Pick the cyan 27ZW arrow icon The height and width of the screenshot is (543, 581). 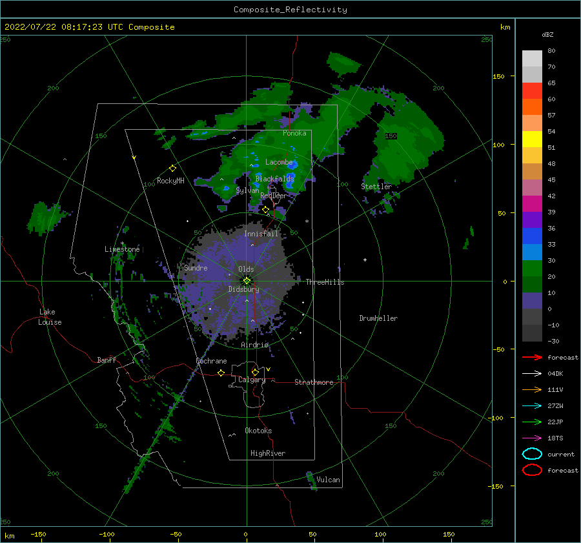[x=532, y=405]
